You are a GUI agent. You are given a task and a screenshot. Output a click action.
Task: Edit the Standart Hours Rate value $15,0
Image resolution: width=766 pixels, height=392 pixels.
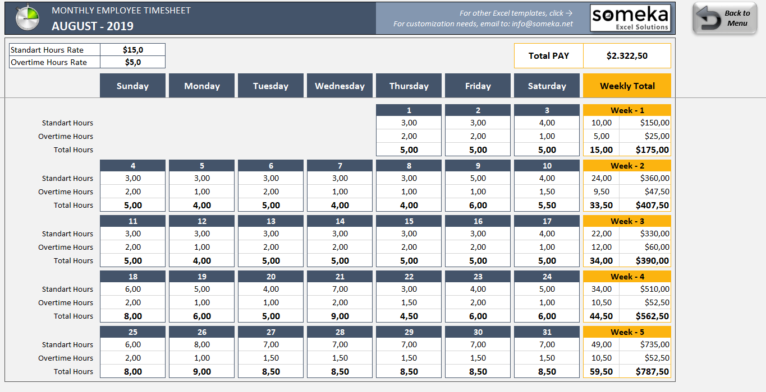pyautogui.click(x=133, y=50)
